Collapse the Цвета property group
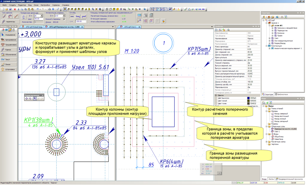The height and width of the screenshot is (185, 306). (x=216, y=95)
